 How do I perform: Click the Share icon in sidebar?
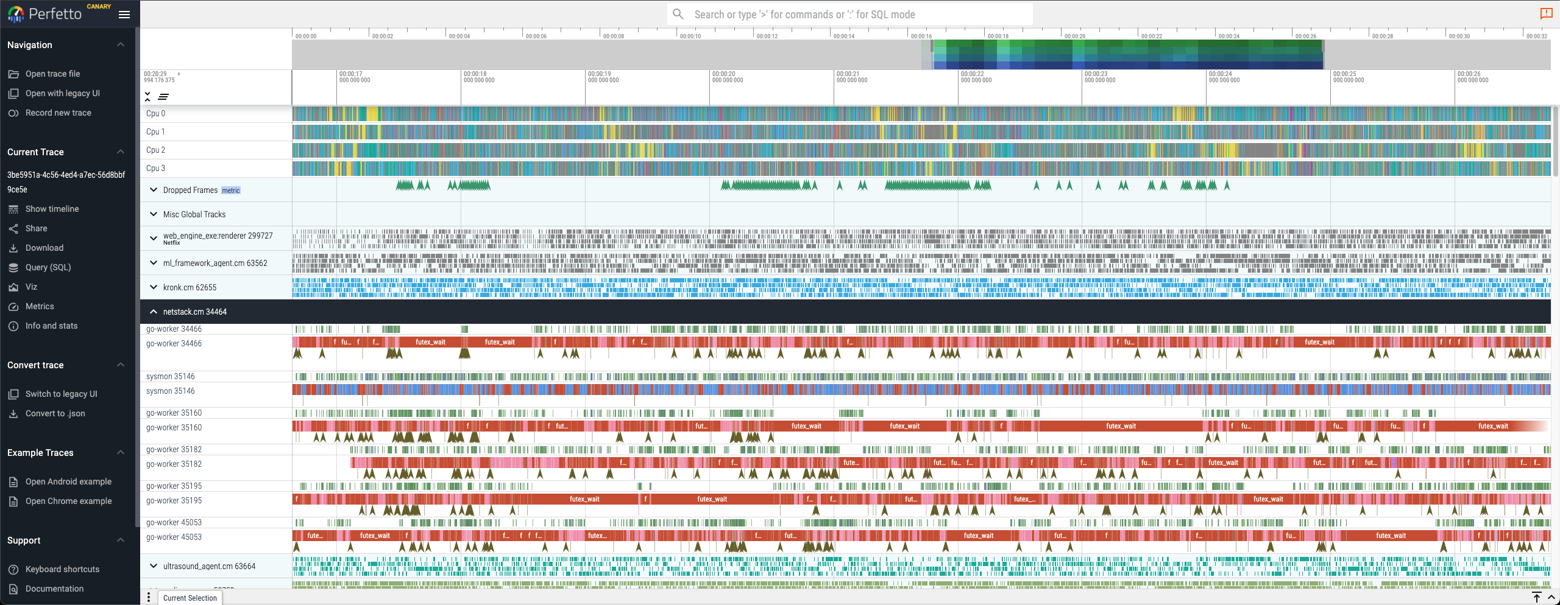coord(13,229)
